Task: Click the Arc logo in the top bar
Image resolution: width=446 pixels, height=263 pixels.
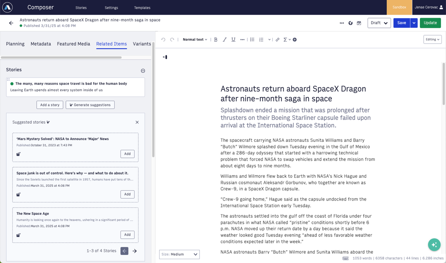Action: click(x=7, y=7)
